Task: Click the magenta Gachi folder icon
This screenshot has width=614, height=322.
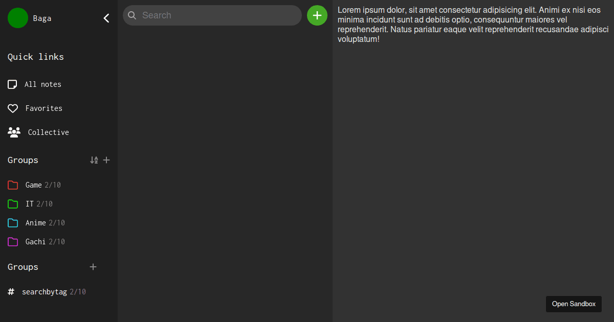Action: pos(13,242)
